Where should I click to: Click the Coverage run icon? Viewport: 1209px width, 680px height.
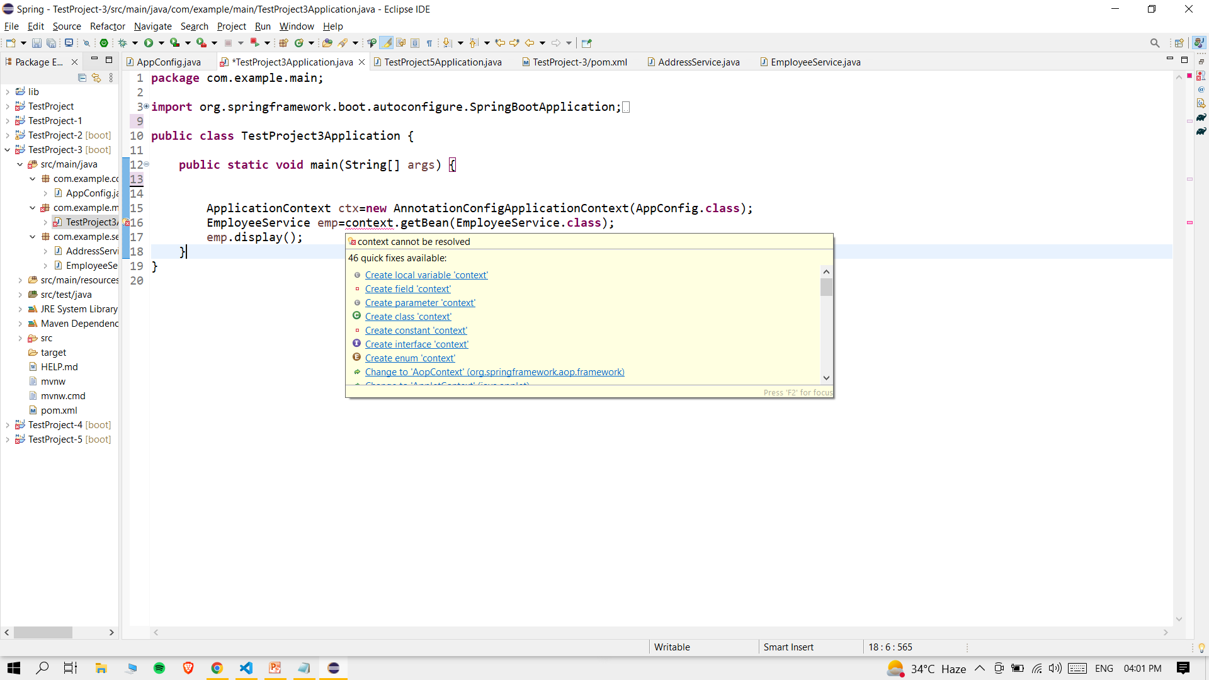coord(175,43)
